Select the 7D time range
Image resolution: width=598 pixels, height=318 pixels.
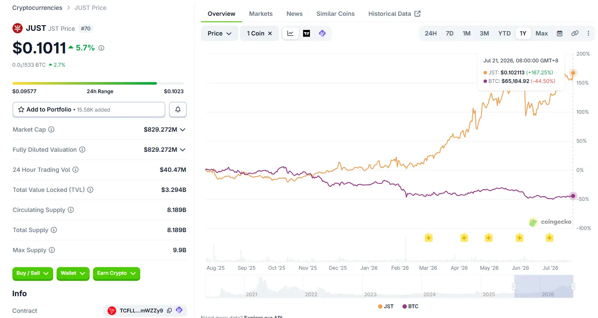(x=450, y=33)
